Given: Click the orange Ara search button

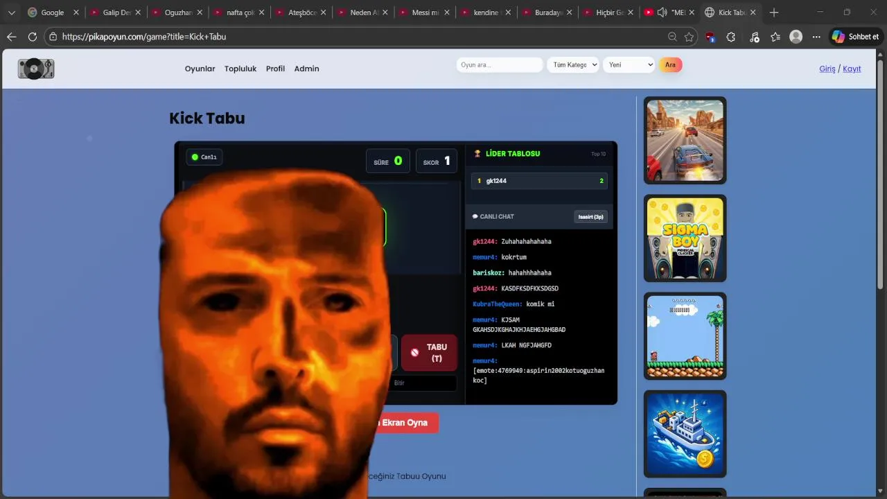Looking at the screenshot, I should click(x=670, y=64).
